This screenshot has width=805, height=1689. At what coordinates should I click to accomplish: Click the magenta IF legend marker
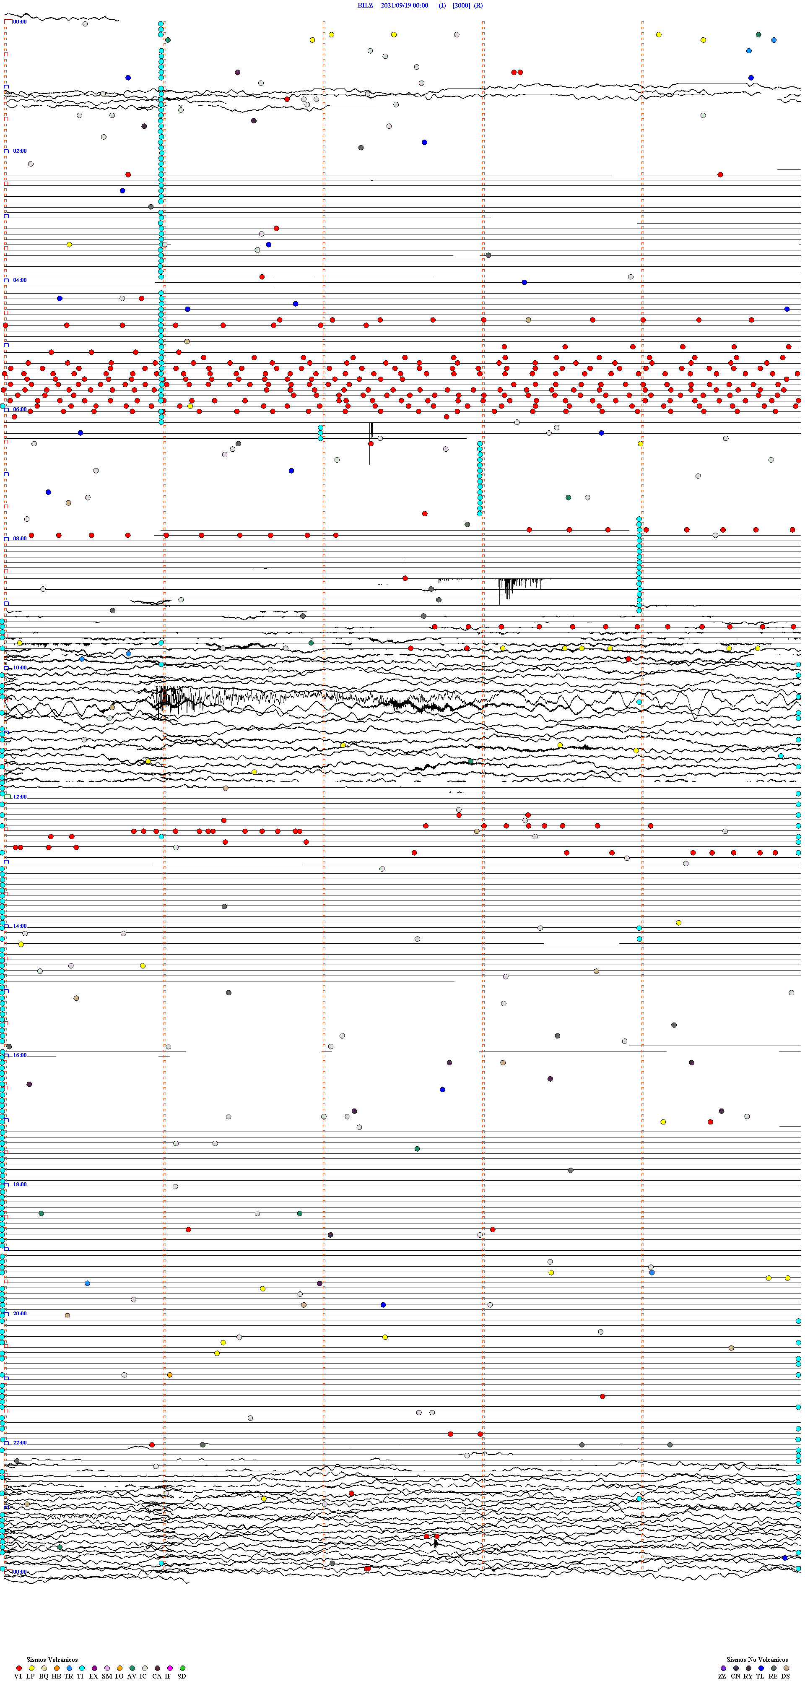tap(170, 1668)
